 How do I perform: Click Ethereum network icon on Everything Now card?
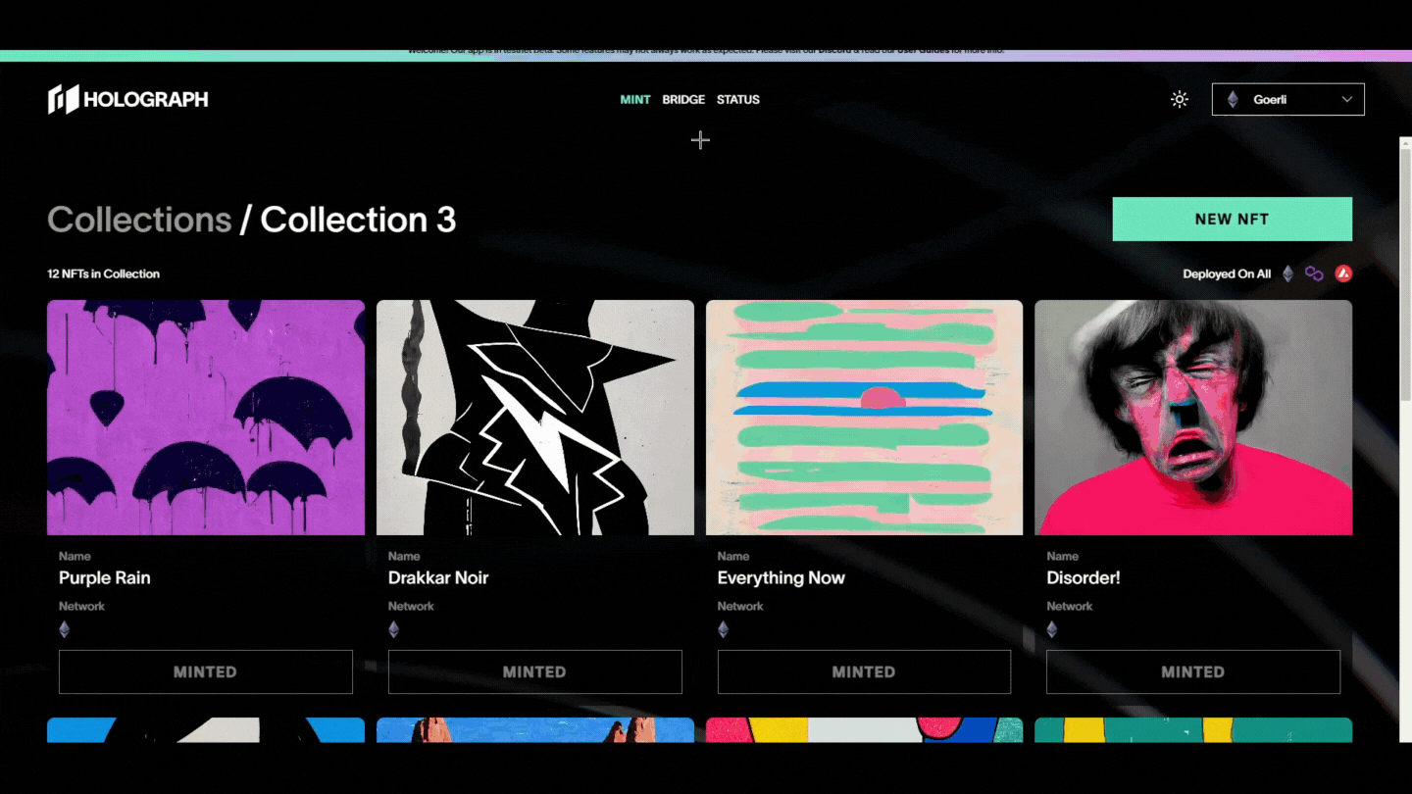point(724,629)
